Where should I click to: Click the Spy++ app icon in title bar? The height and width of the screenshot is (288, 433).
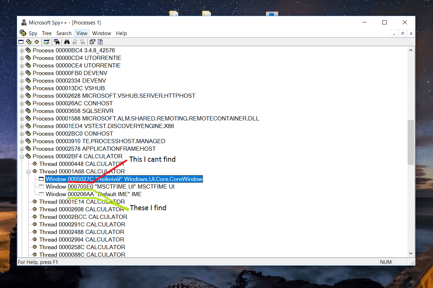(x=24, y=23)
